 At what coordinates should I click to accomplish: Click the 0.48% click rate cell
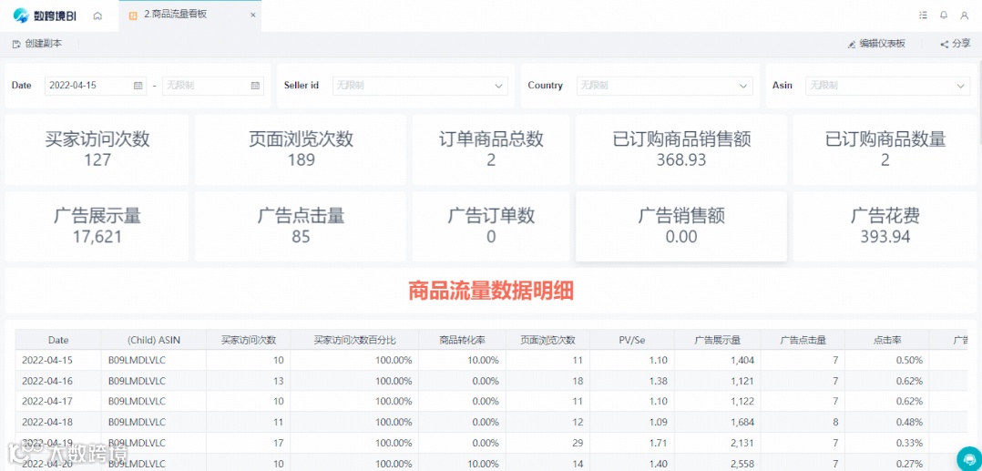point(887,422)
